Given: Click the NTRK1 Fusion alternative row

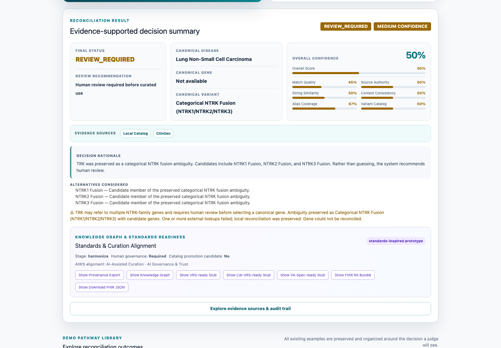Looking at the screenshot, I should (162, 190).
